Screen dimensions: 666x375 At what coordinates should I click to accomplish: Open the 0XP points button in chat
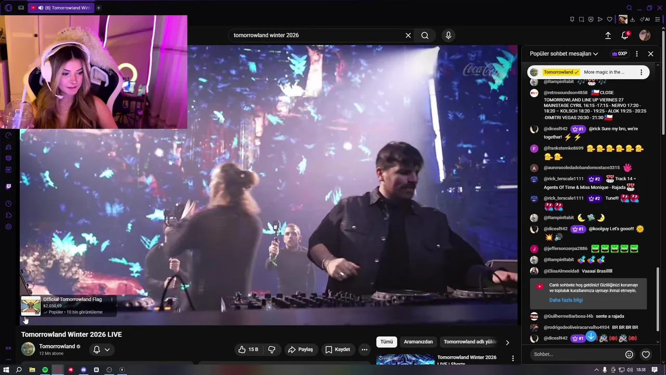(619, 54)
